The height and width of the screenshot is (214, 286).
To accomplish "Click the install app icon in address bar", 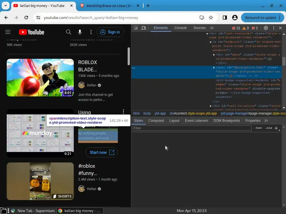I will [202, 18].
